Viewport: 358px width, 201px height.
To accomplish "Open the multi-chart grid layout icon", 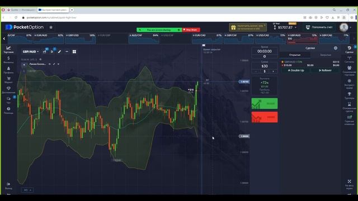I will 74,52.
